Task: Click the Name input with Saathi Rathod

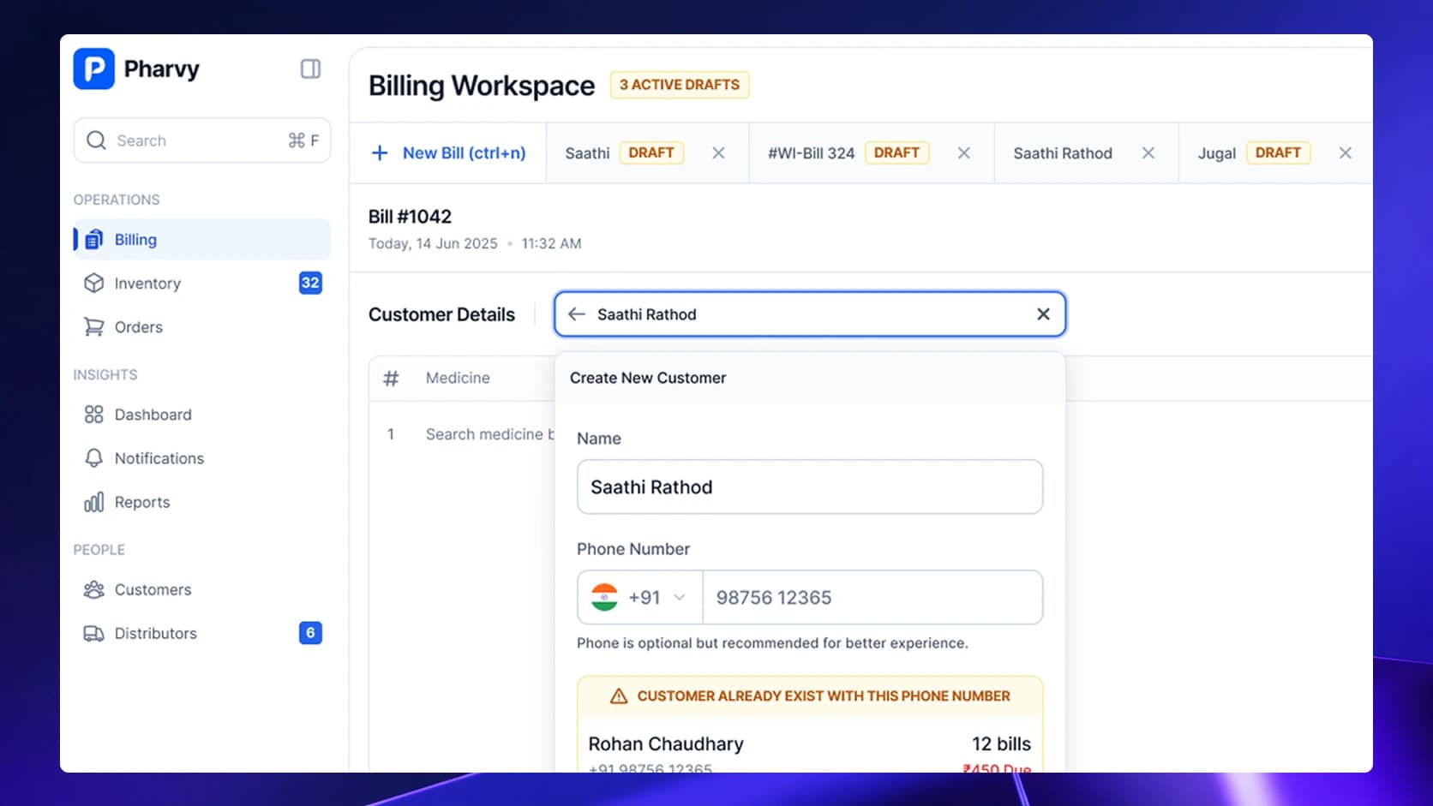Action: pyautogui.click(x=810, y=487)
